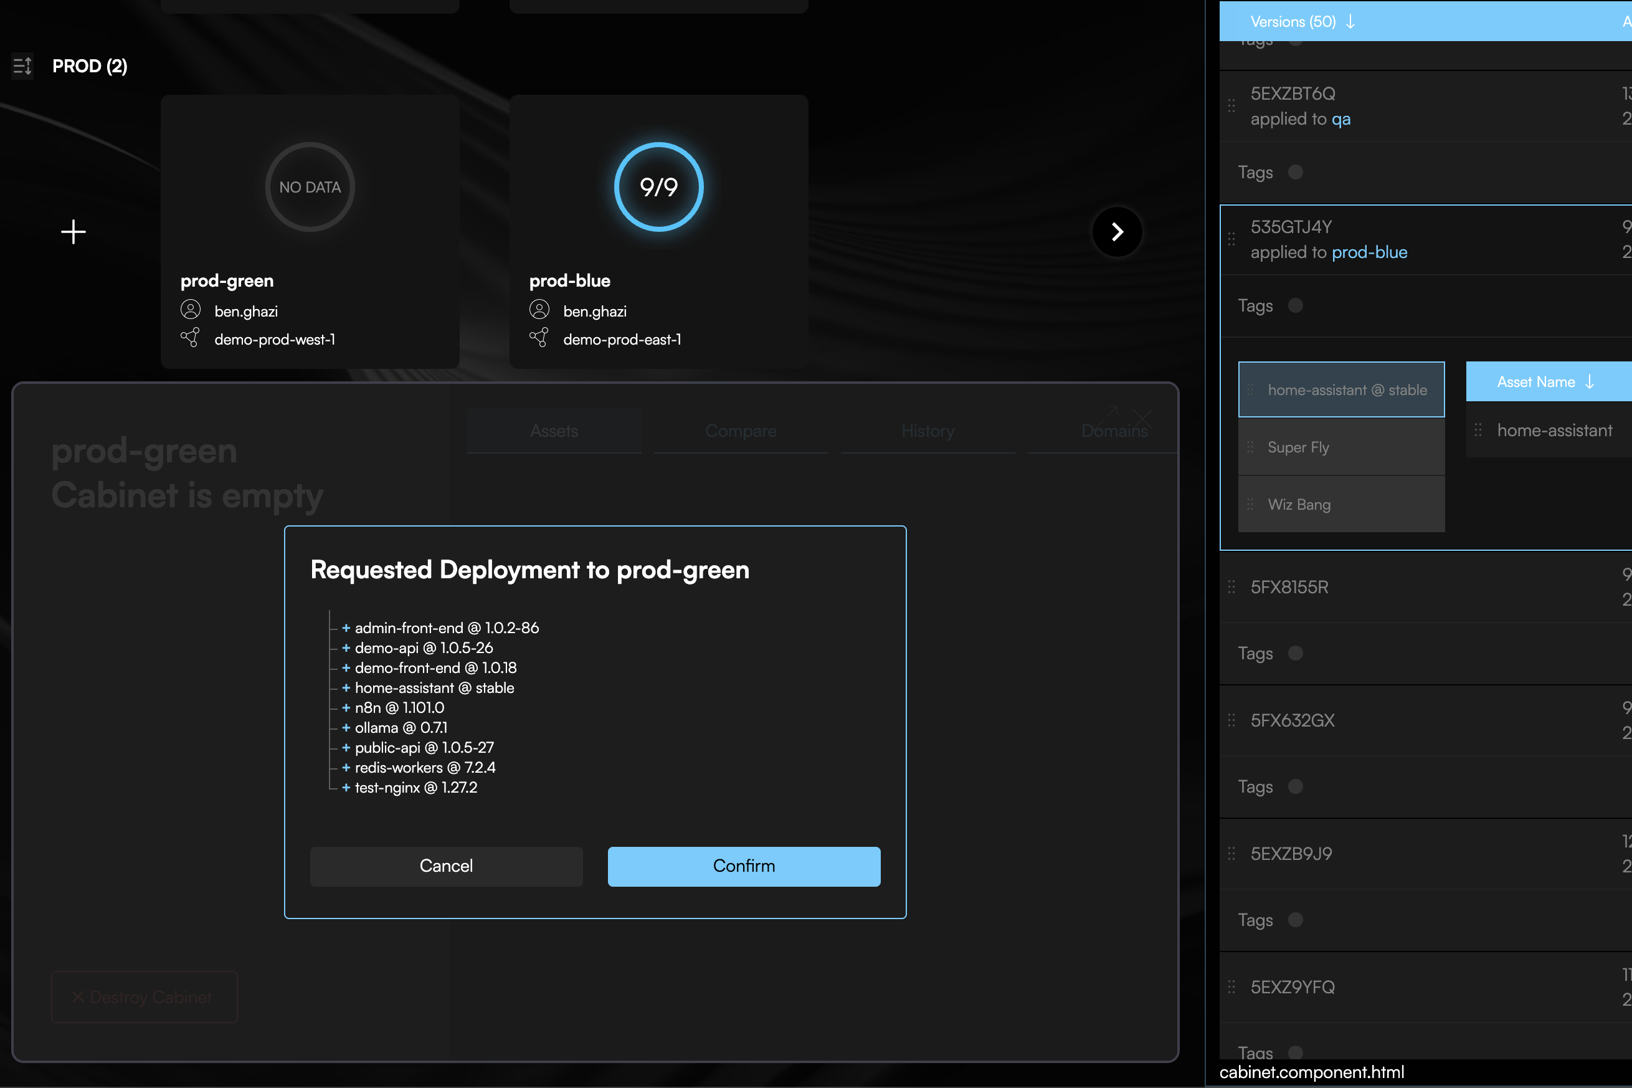
Task: Click the plus icon to add a cabinet
Action: tap(72, 231)
